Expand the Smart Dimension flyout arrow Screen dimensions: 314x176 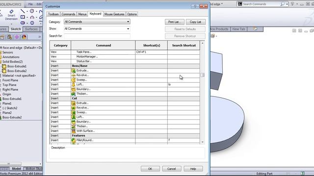[x=11, y=24]
